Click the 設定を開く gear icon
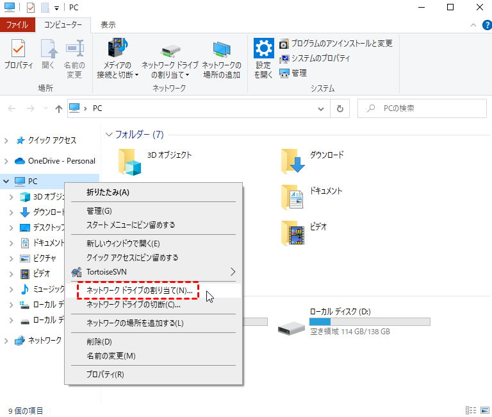The width and height of the screenshot is (492, 417). point(263,48)
